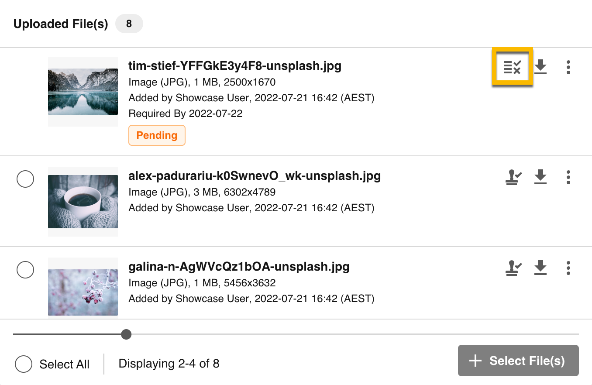Click the file count badge showing 8

[x=129, y=24]
